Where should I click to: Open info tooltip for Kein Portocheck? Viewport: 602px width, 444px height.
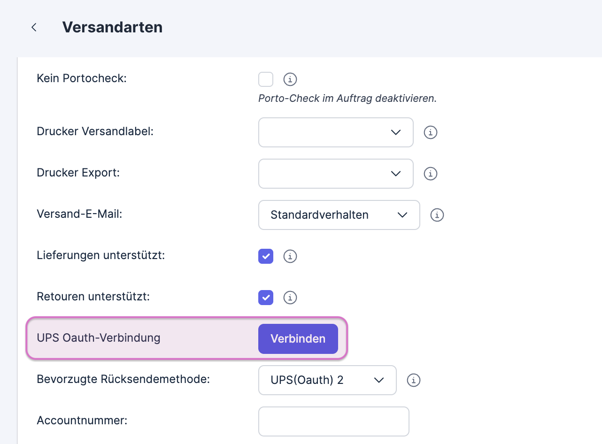coord(290,79)
